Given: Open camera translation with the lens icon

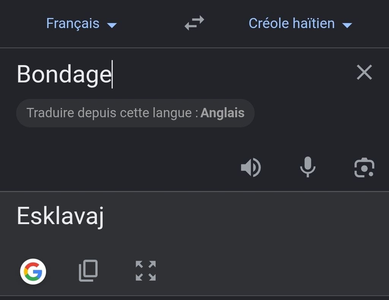Looking at the screenshot, I should click(x=364, y=168).
